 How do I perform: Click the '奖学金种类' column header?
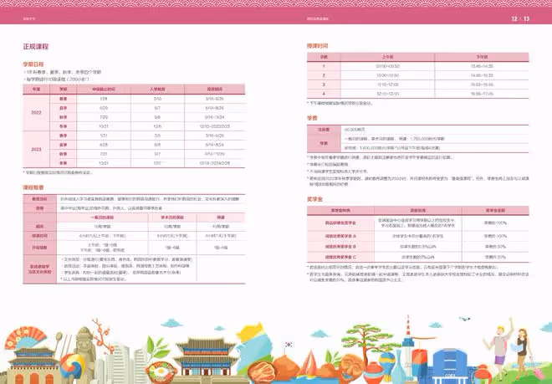coord(340,210)
